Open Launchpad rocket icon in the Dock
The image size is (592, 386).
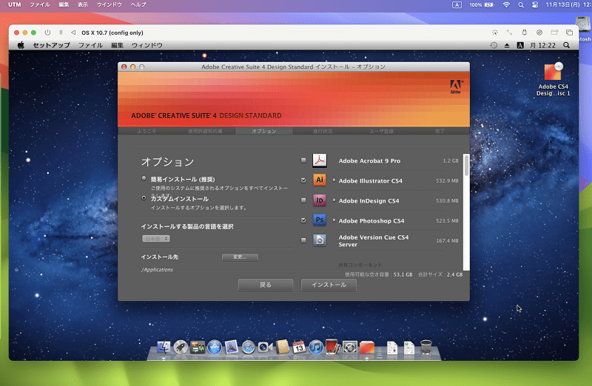pos(181,347)
